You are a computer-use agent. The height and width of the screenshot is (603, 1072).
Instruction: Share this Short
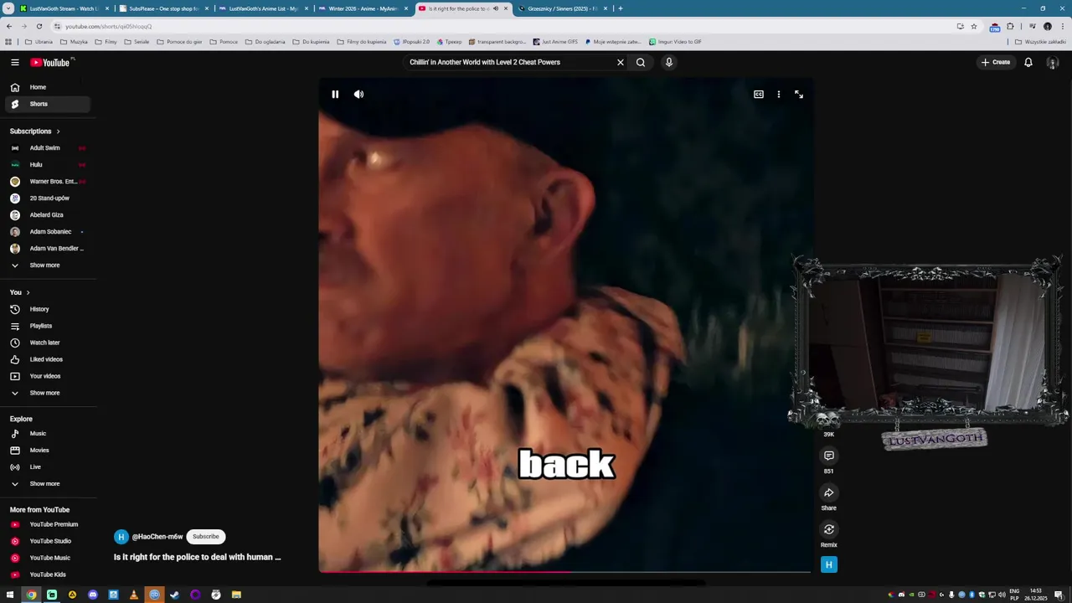(x=829, y=492)
